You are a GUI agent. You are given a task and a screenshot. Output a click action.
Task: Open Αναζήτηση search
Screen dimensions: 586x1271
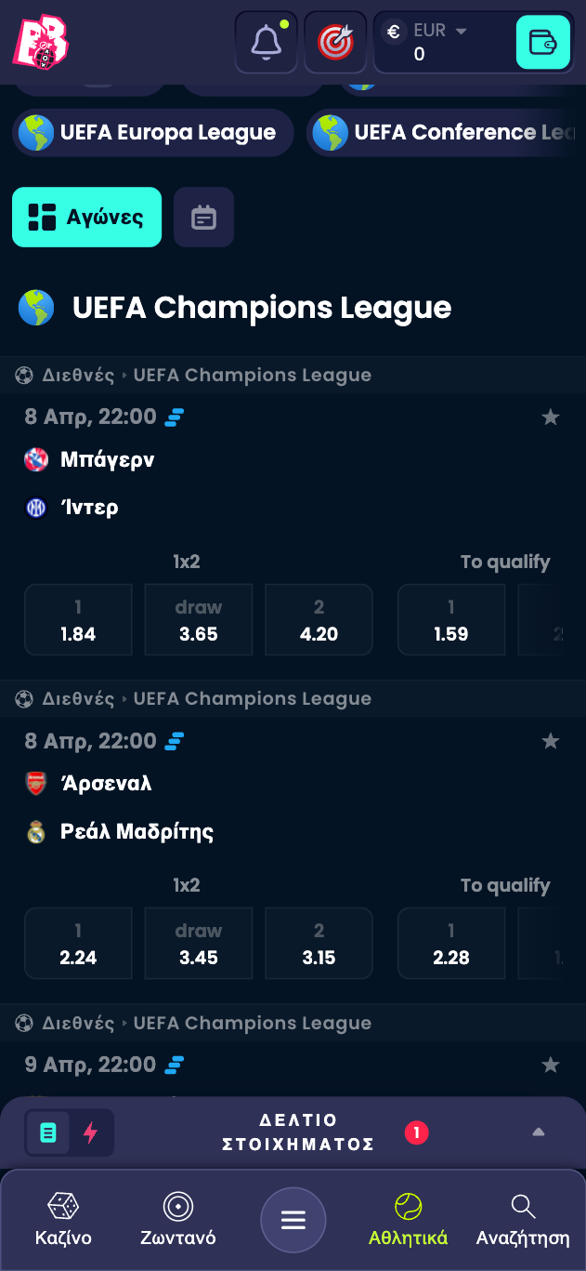[x=523, y=1220]
